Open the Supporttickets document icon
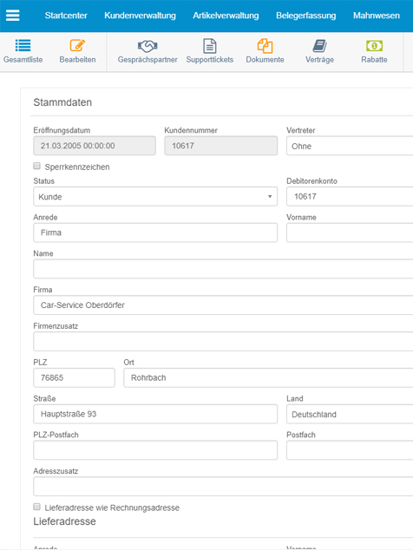This screenshot has height=550, width=413. click(x=209, y=46)
